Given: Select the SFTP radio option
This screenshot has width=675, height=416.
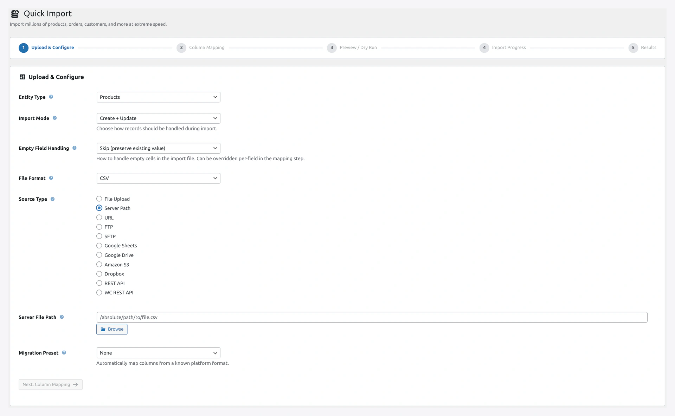Looking at the screenshot, I should pos(99,236).
